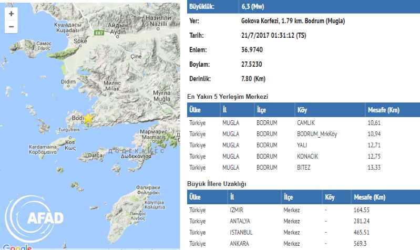Click the Didim label on map
The width and height of the screenshot is (420, 250).
click(x=69, y=82)
